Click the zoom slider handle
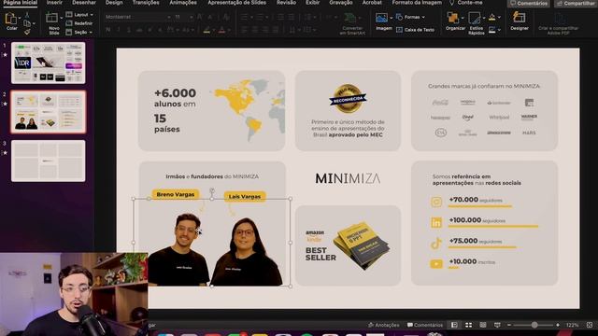The width and height of the screenshot is (598, 336). click(534, 325)
